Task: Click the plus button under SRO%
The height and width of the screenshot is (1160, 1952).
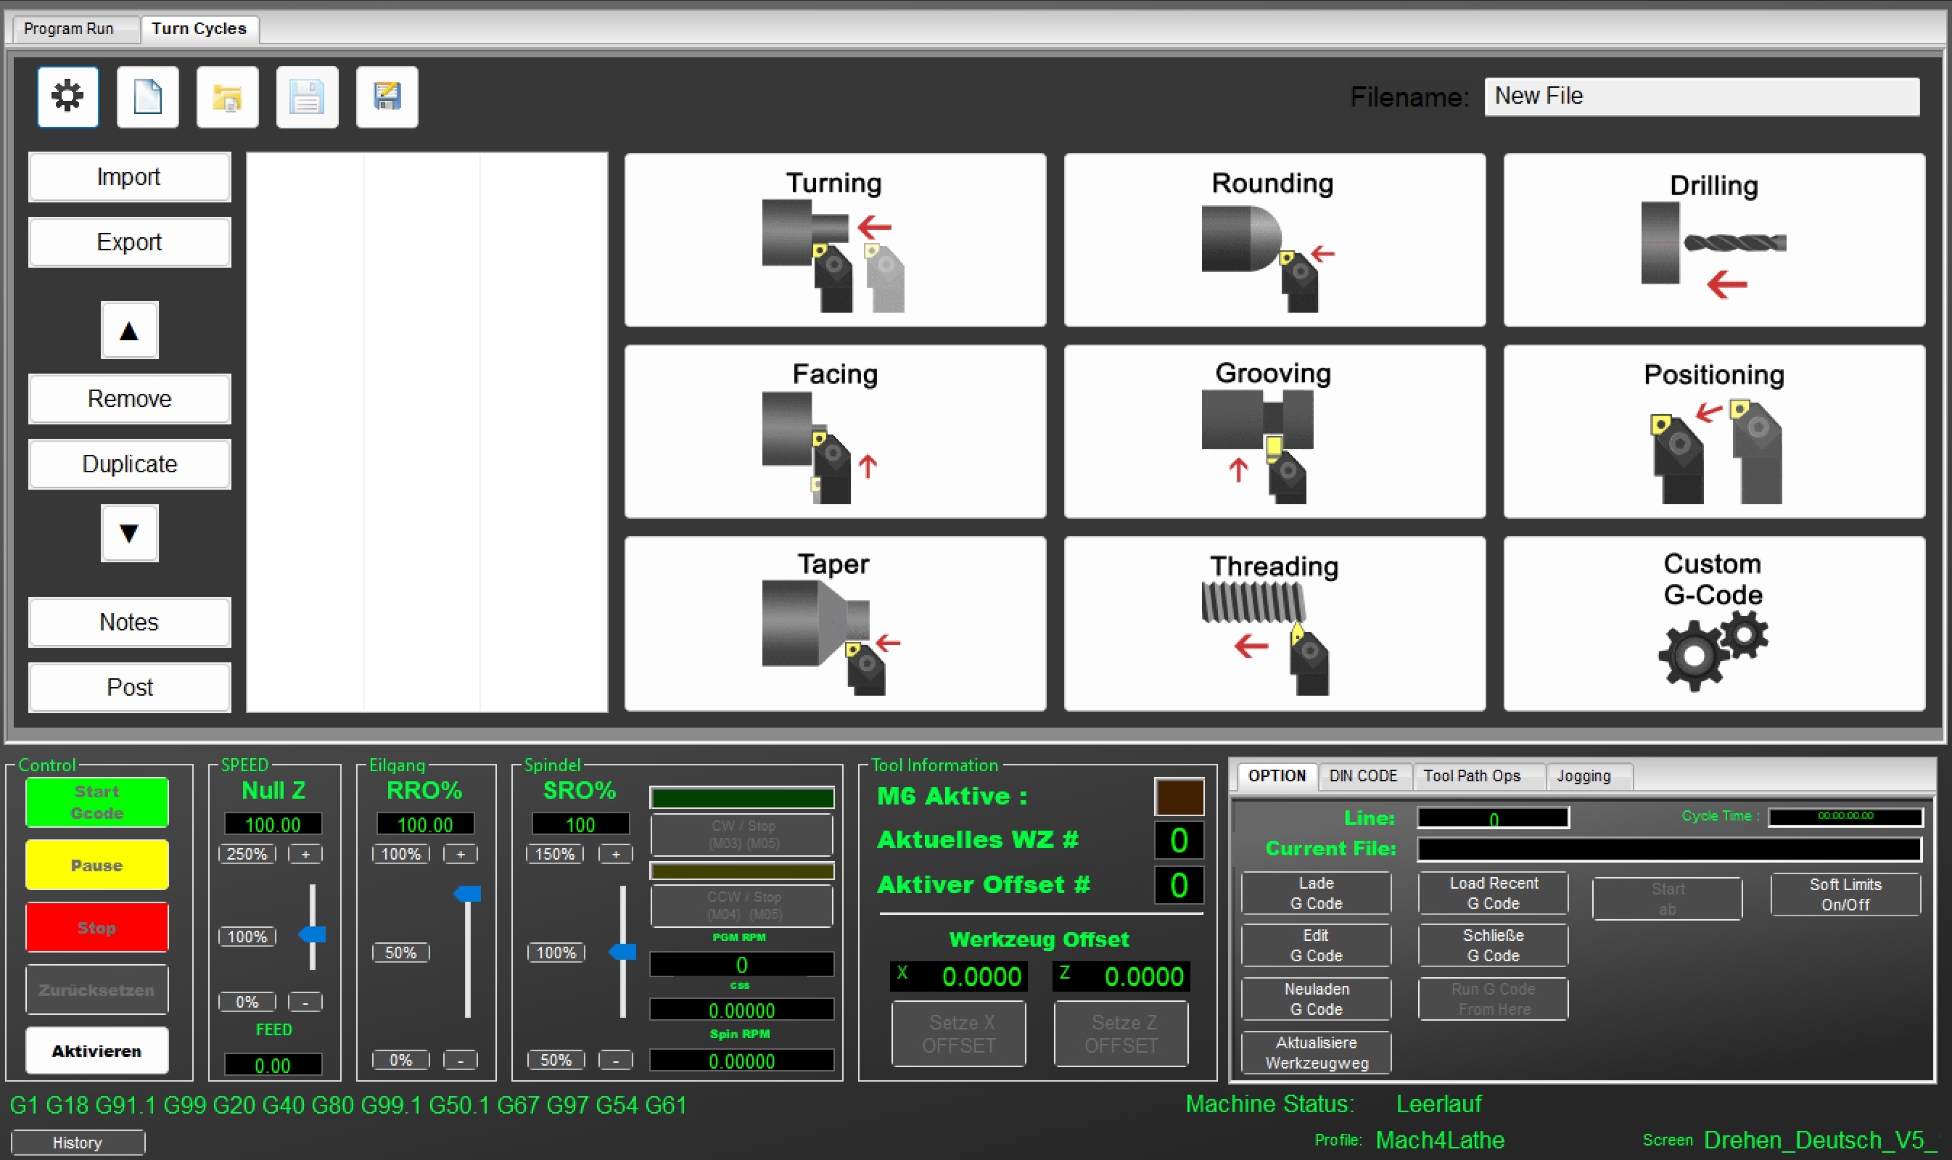Action: [616, 855]
